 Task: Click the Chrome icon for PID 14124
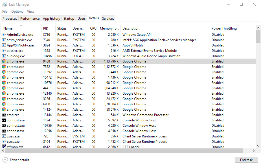click(x=4, y=110)
